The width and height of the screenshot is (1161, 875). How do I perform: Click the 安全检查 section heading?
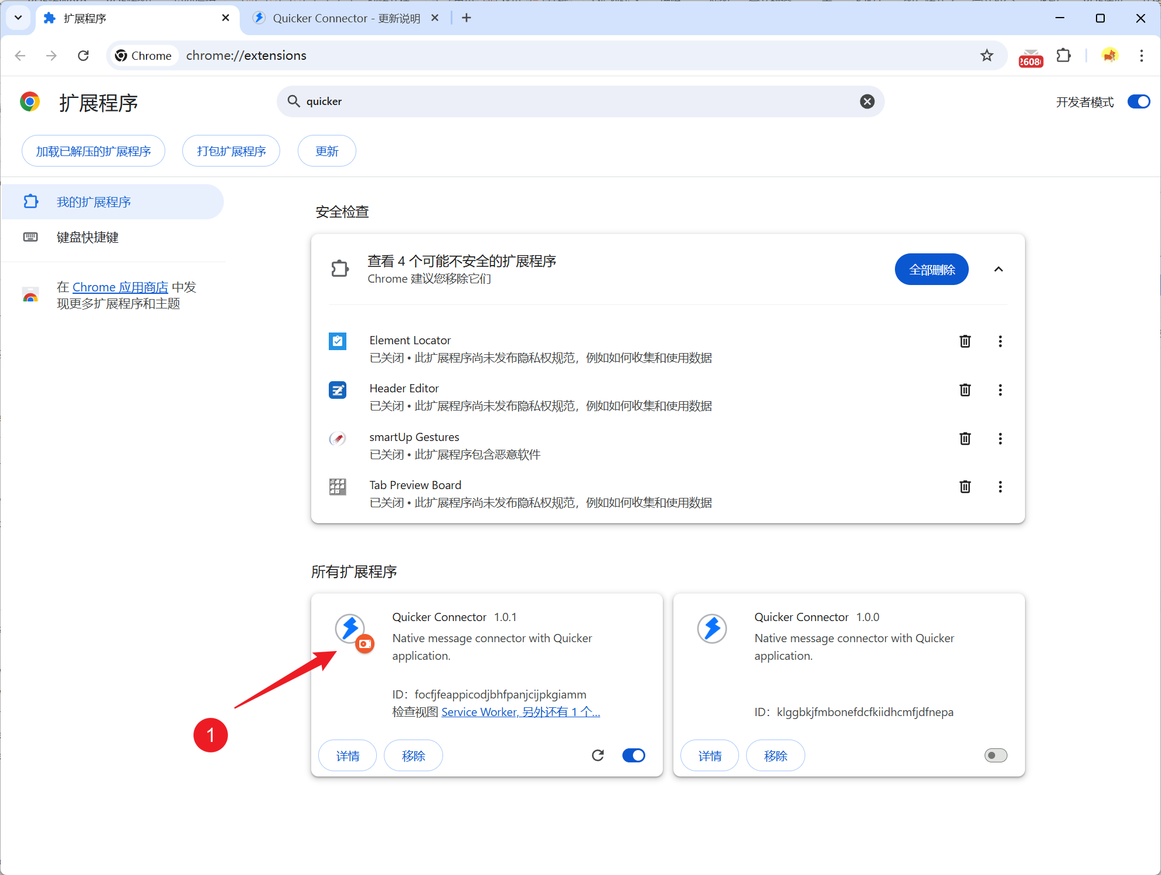342,212
